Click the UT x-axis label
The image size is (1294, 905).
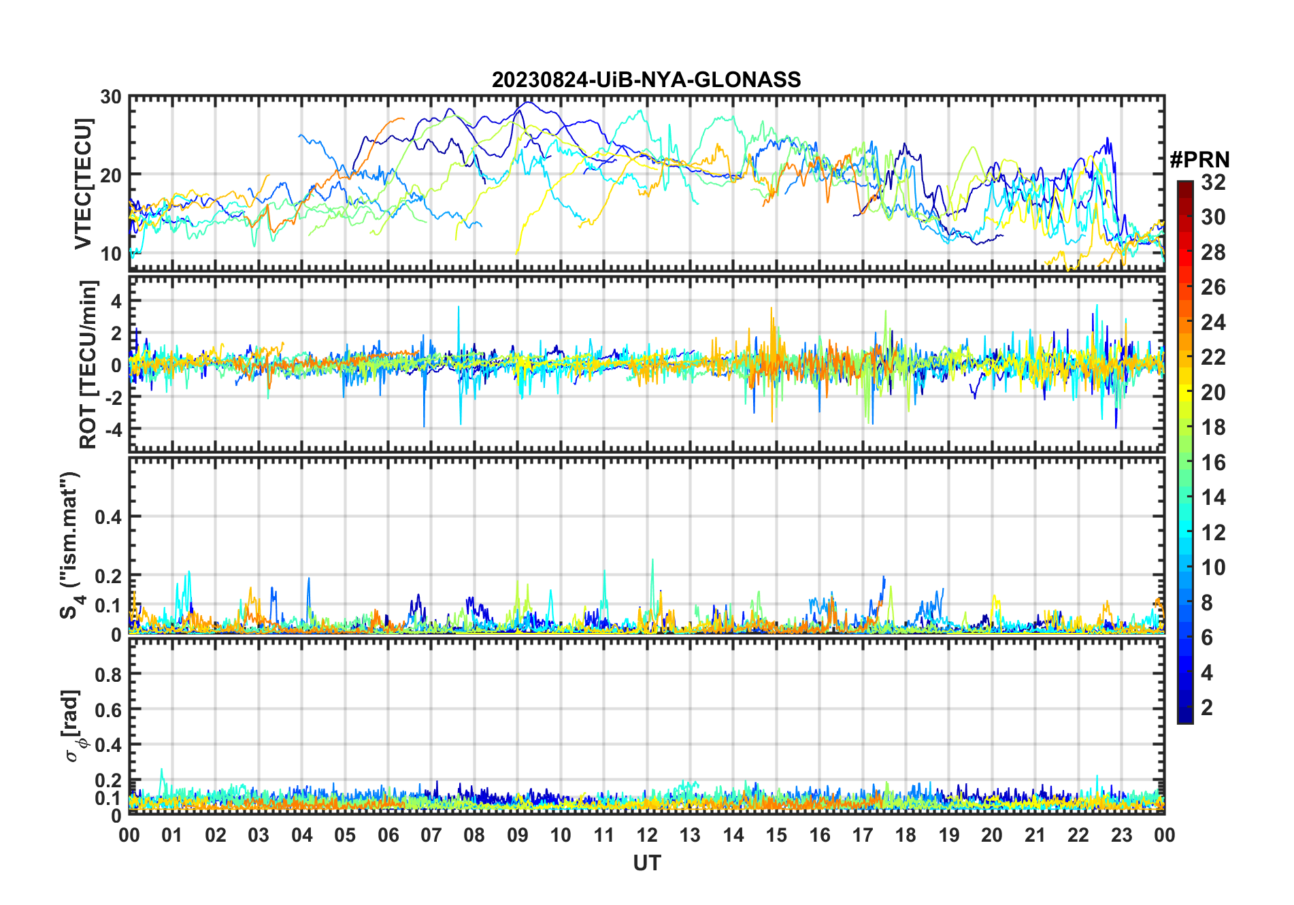646,863
